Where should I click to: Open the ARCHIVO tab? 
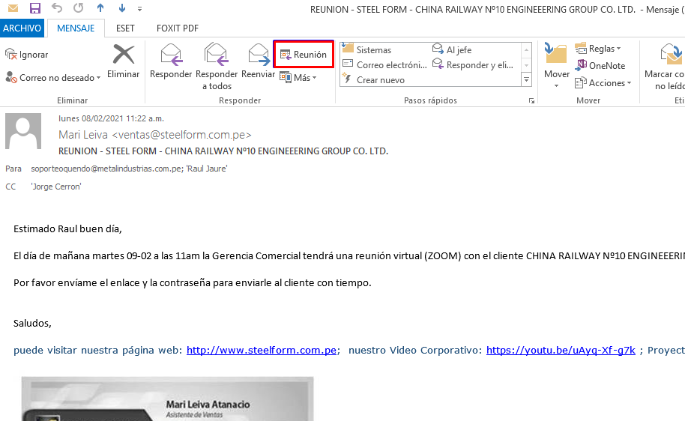tap(22, 28)
